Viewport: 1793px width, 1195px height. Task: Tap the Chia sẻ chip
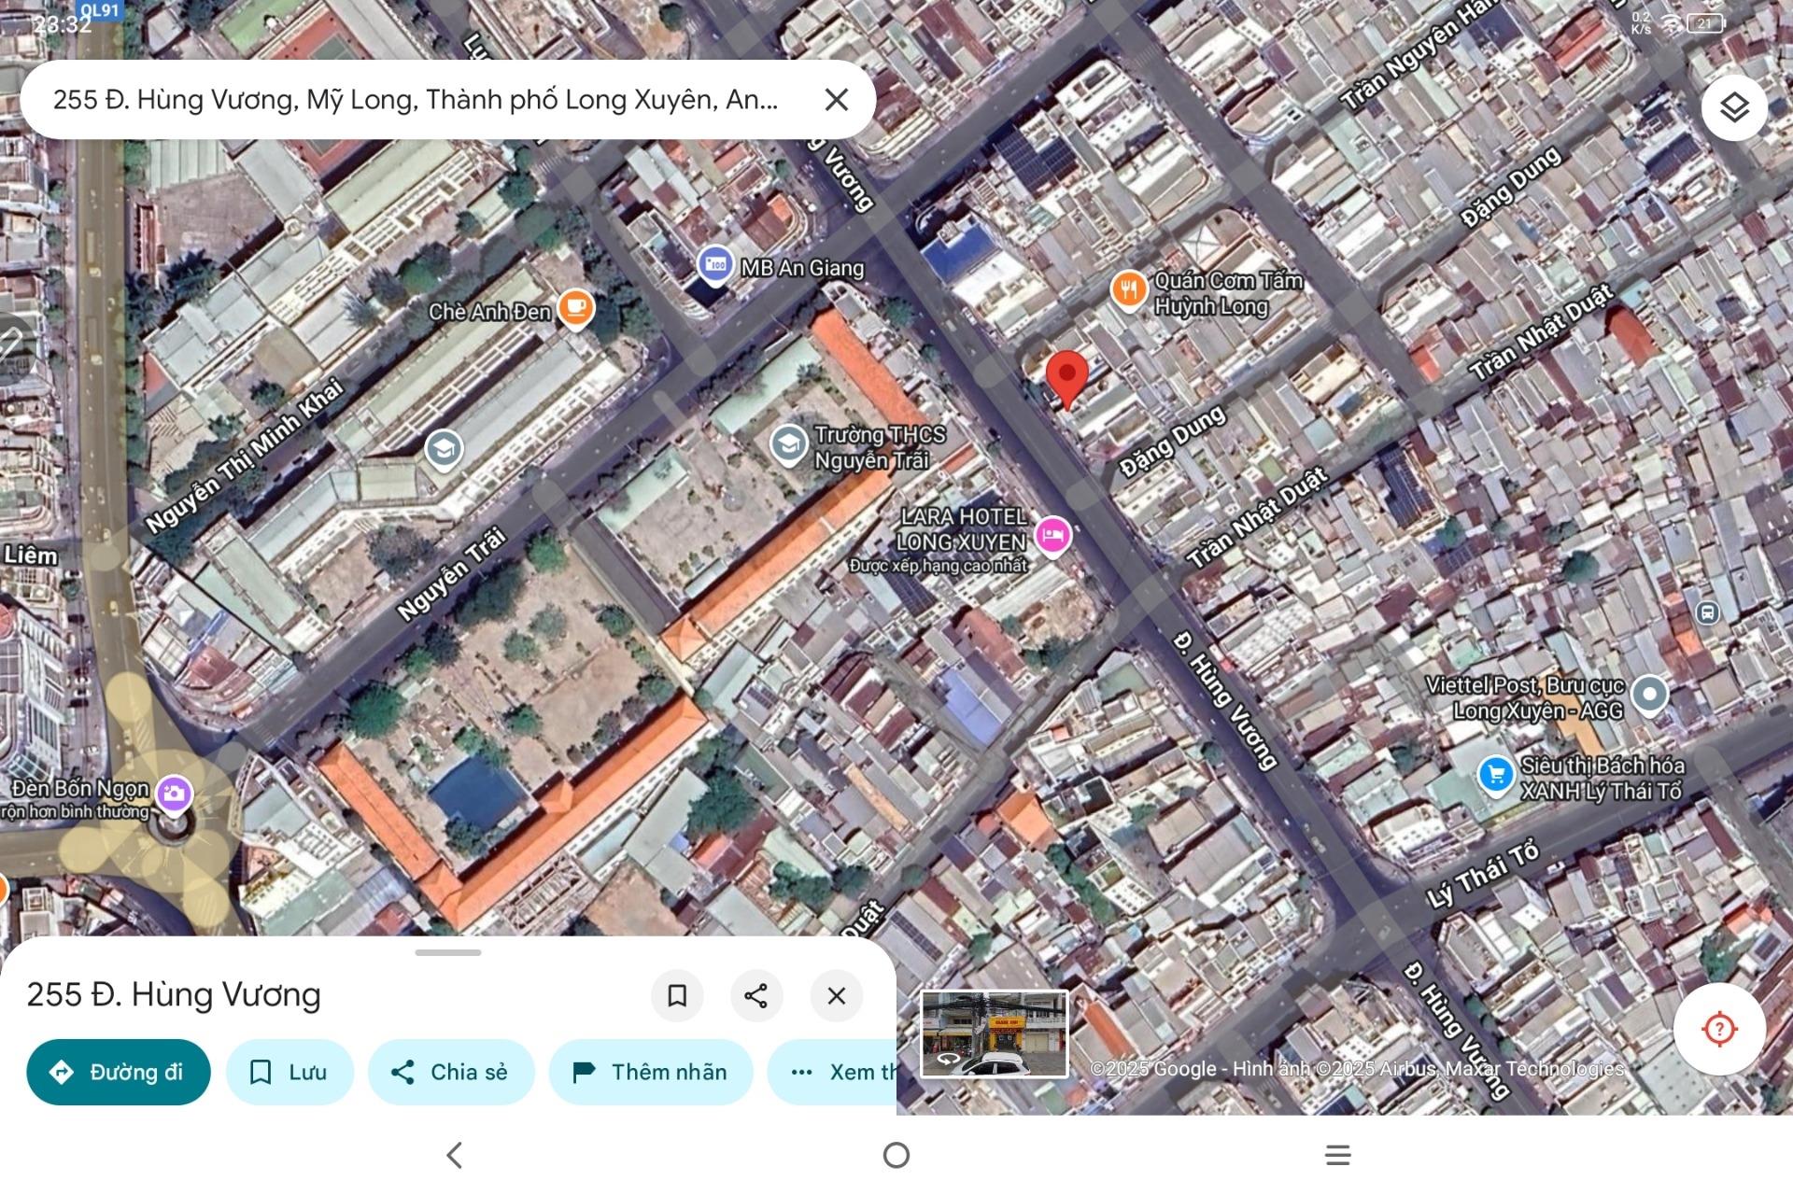pos(451,1072)
